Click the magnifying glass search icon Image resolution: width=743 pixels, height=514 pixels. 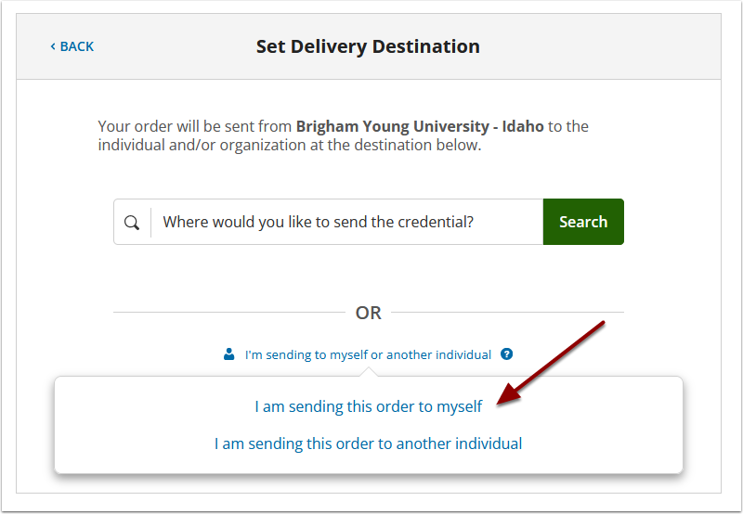[132, 222]
